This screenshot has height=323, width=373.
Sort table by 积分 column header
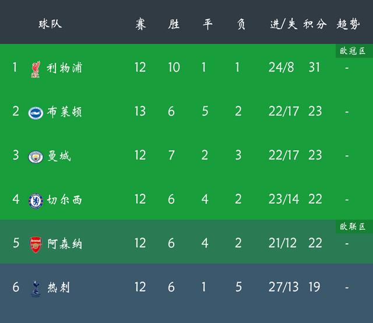click(x=315, y=24)
